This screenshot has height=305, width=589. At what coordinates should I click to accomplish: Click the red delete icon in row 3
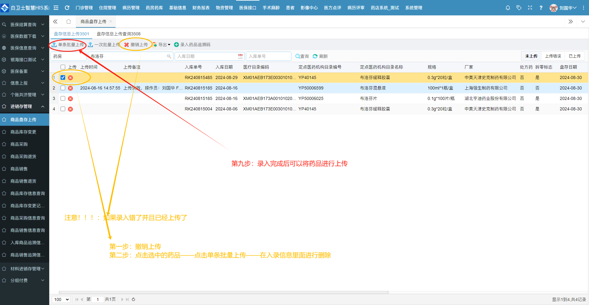coord(70,99)
